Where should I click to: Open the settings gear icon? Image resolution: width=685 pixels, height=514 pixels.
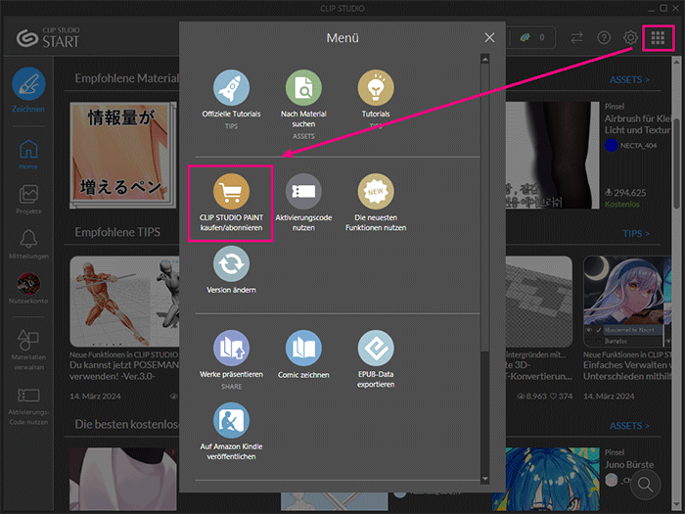631,38
